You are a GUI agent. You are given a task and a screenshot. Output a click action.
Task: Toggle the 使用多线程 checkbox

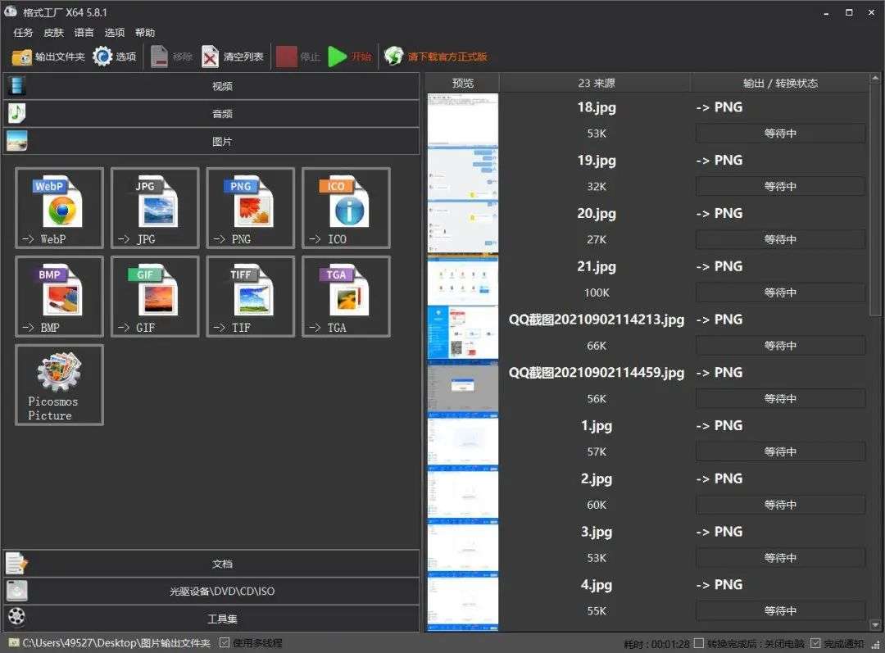225,643
